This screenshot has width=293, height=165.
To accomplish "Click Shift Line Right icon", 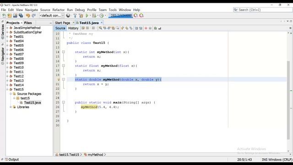I will pyautogui.click(x=141, y=28).
